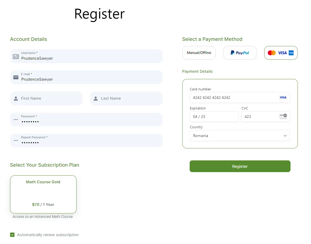This screenshot has width=311, height=244.
Task: Select the Math Course Gold plan card
Action: (x=43, y=194)
